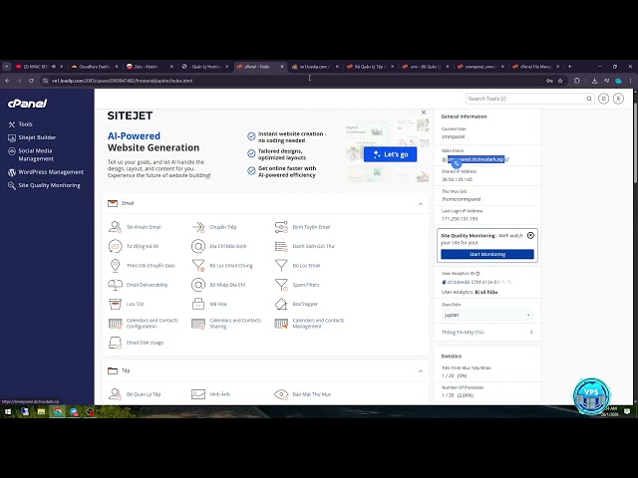638x478 pixels.
Task: Go back with the browser back arrow
Action: [x=7, y=81]
